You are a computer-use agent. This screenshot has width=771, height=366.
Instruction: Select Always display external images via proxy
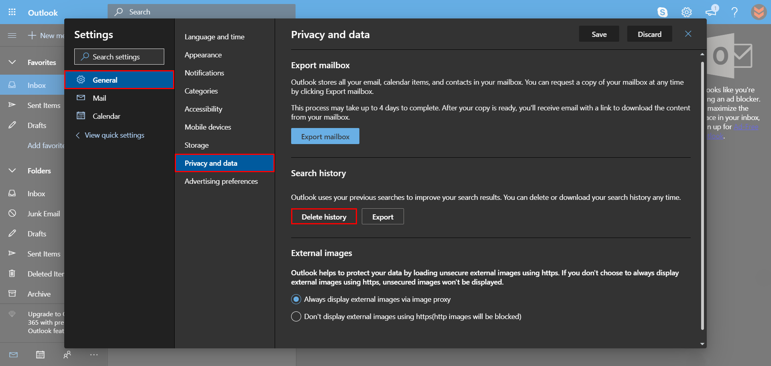[296, 299]
